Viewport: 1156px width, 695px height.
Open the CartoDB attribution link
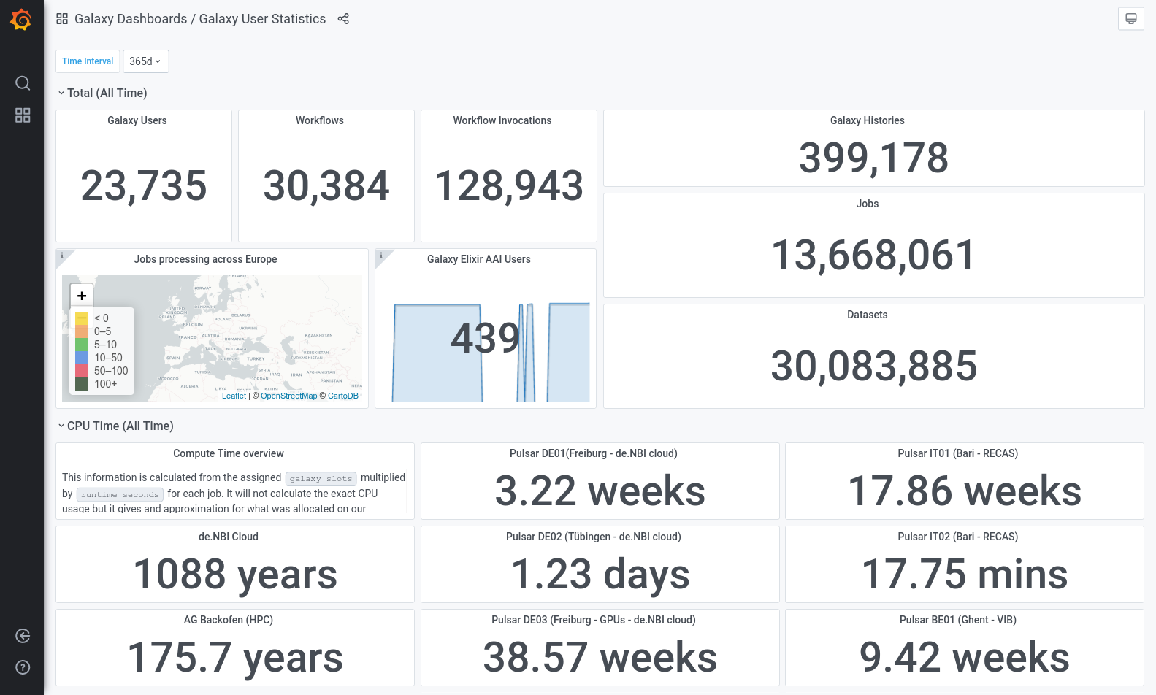[343, 396]
